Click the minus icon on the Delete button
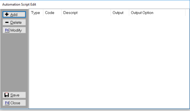The width and height of the screenshot is (190, 111). pos(7,22)
